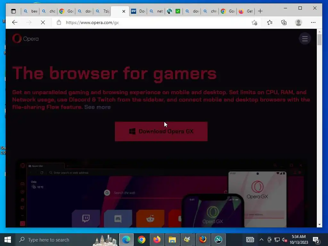Switch to the 'cho' search tab
This screenshot has height=246, width=328.
[48, 11]
